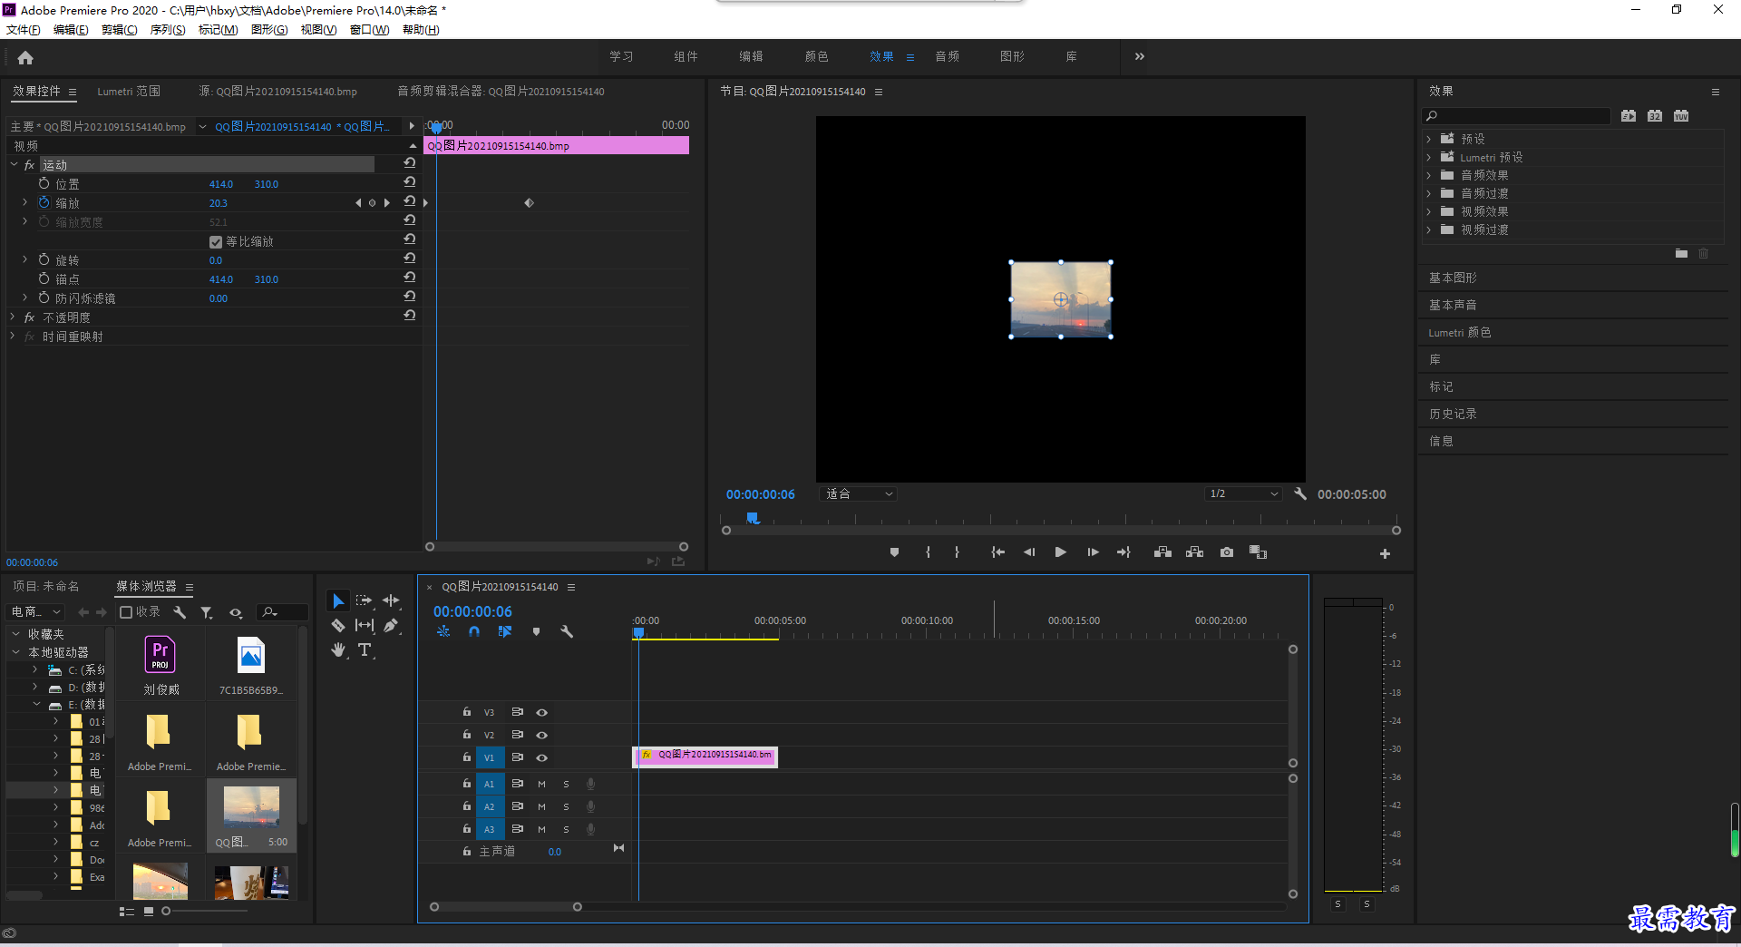Expand the 缩放 property row
The height and width of the screenshot is (947, 1741).
(x=25, y=202)
